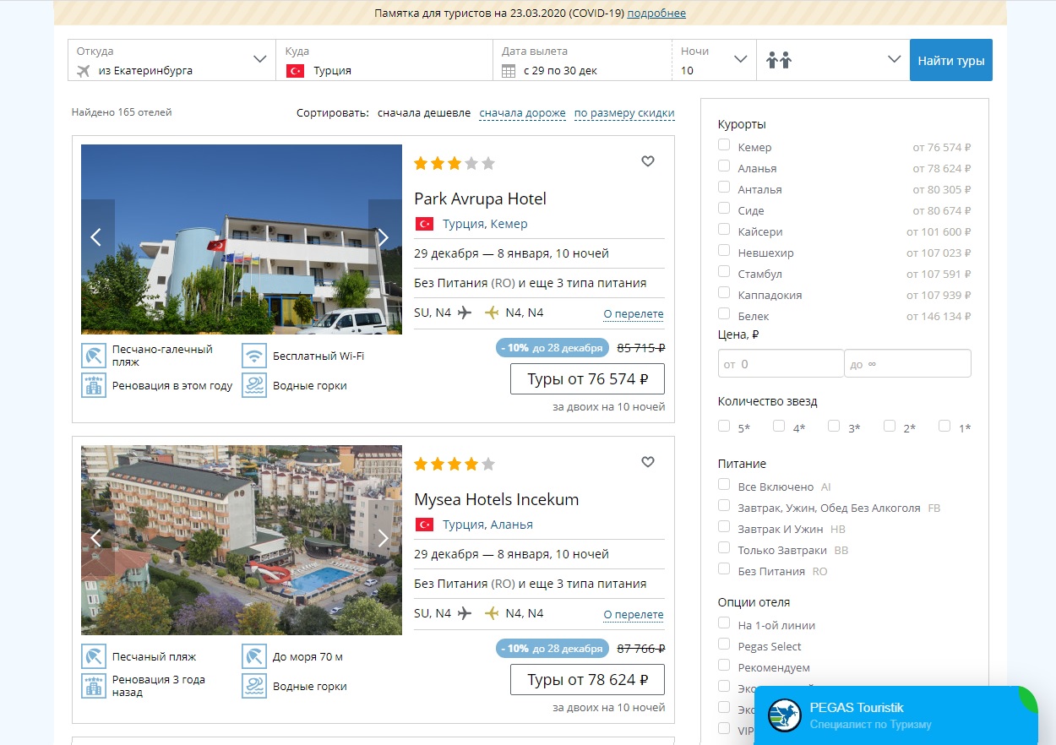Viewport: 1056px width, 745px height.
Task: Tick the 4* stars checkbox
Action: [779, 426]
